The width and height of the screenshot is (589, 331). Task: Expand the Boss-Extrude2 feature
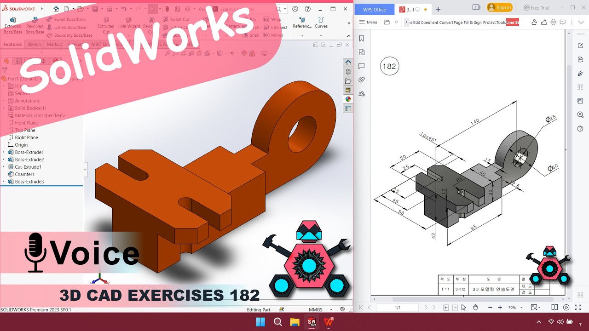tap(4, 160)
